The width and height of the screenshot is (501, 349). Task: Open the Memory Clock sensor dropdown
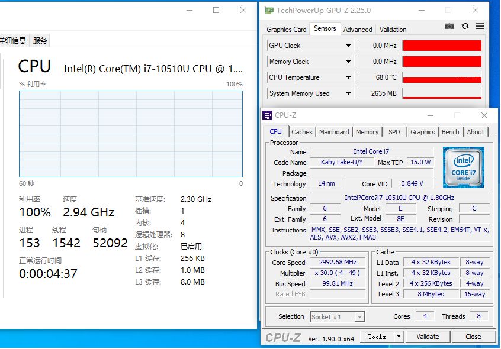348,62
